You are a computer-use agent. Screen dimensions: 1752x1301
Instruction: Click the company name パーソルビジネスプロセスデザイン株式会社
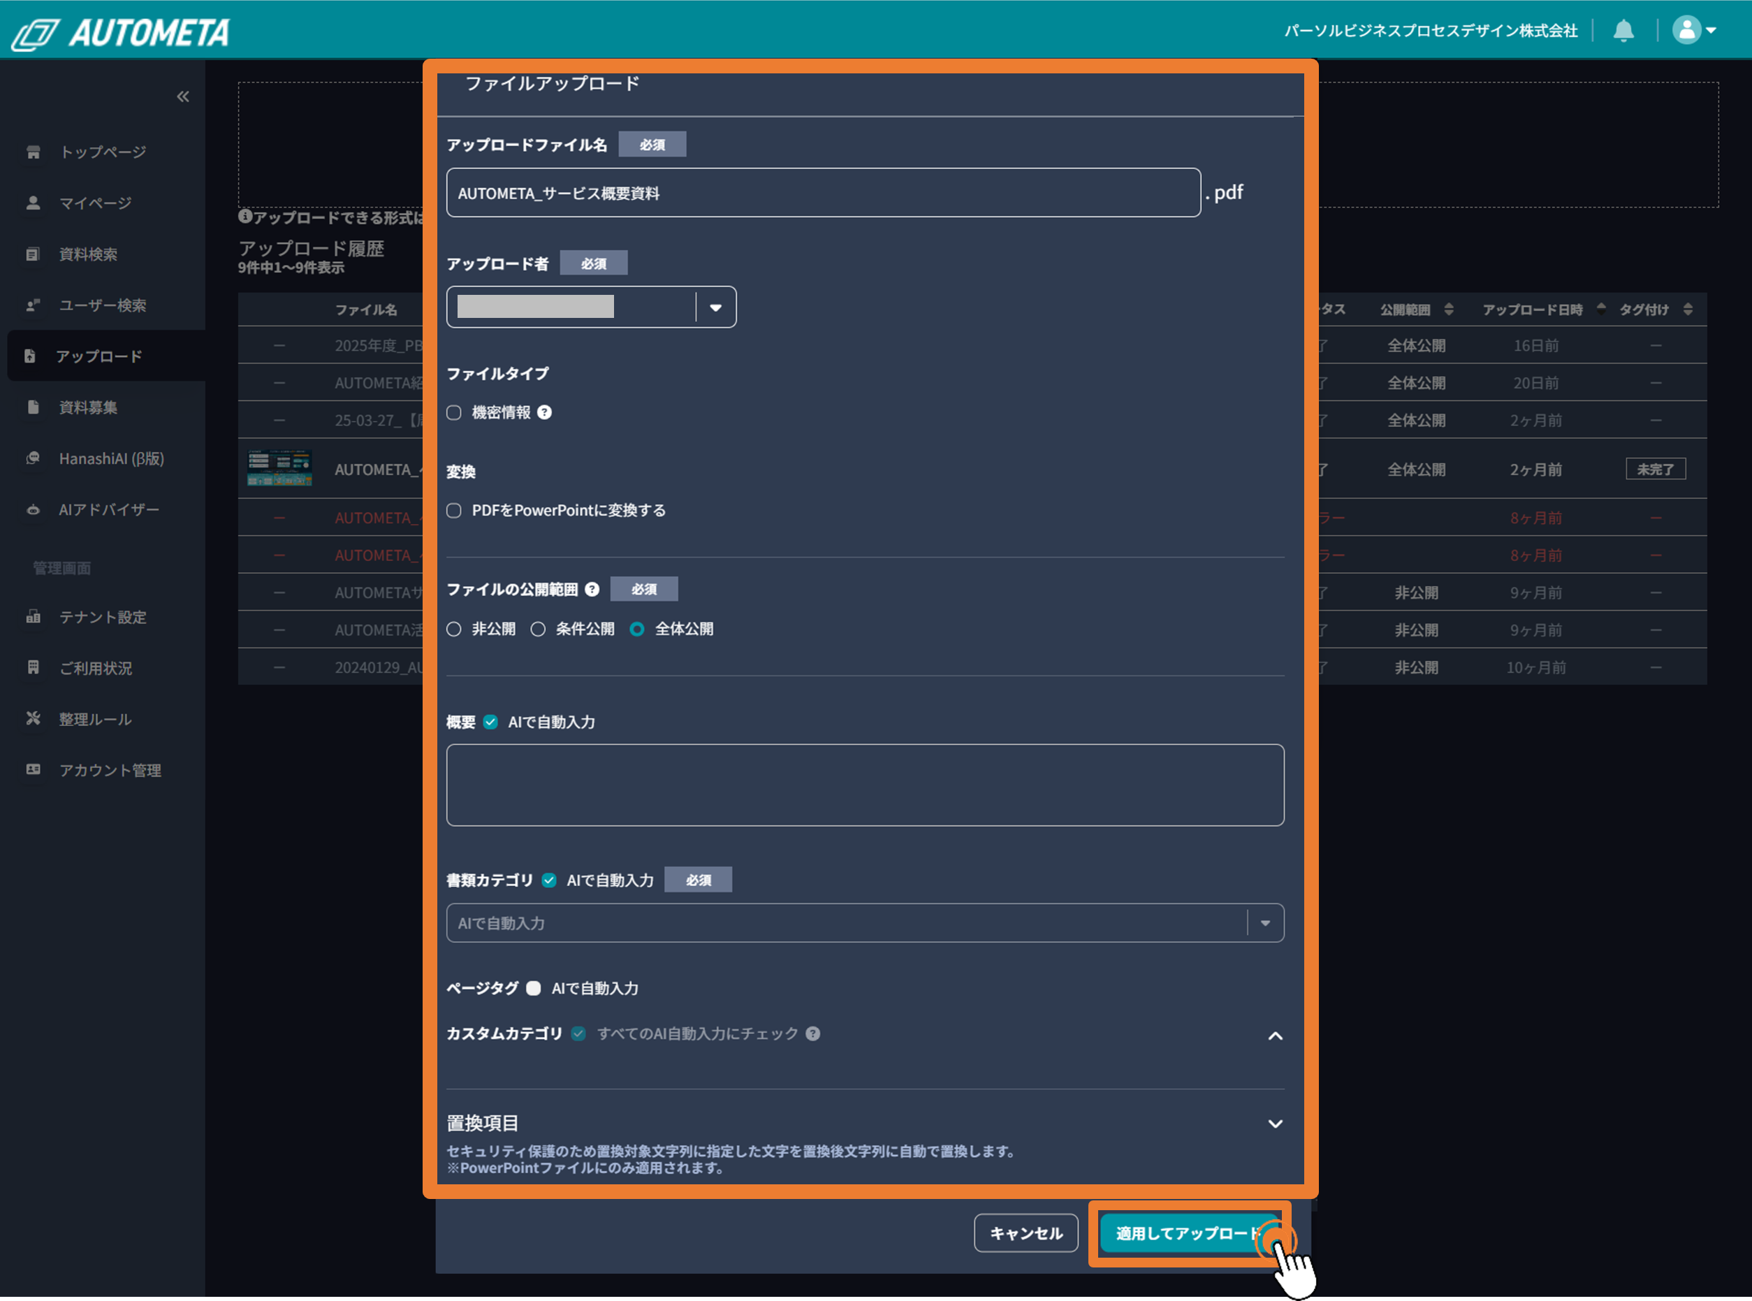1431,31
